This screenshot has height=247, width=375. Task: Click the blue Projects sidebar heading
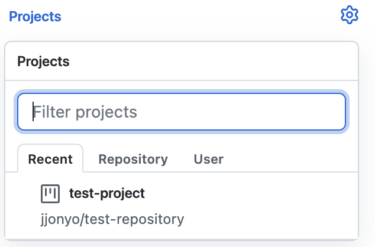(35, 17)
